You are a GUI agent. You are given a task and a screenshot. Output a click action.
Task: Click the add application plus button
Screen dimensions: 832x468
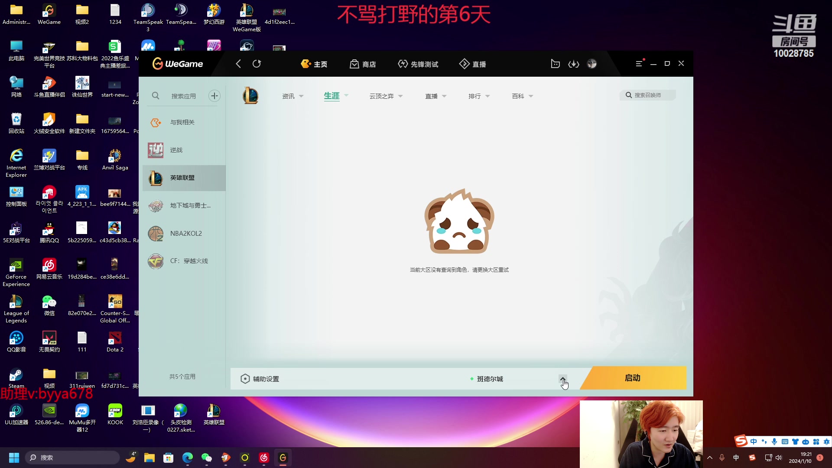(214, 96)
